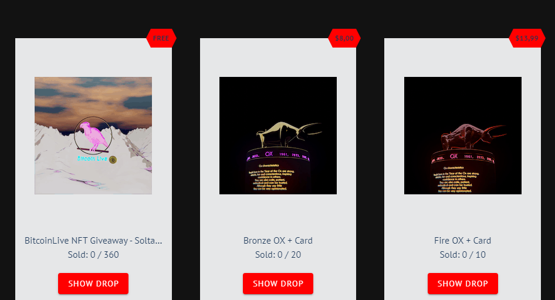Open the BitcoinLive NFT Giveaway title link
The image size is (555, 300).
click(x=93, y=241)
